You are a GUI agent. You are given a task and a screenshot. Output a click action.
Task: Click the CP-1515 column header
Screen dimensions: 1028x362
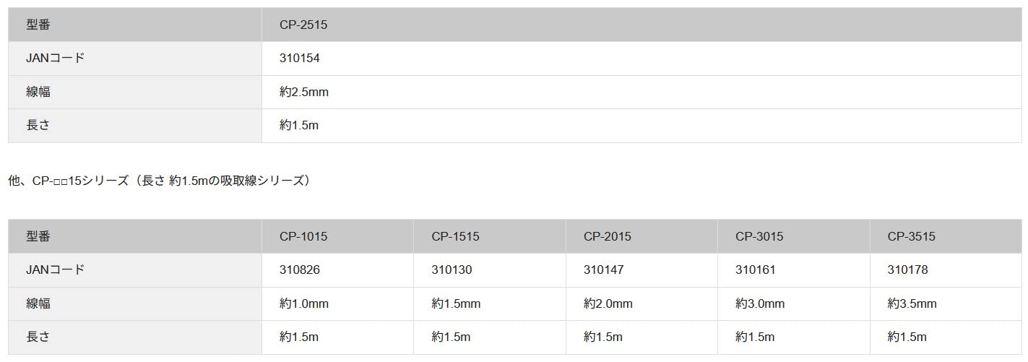coord(455,236)
